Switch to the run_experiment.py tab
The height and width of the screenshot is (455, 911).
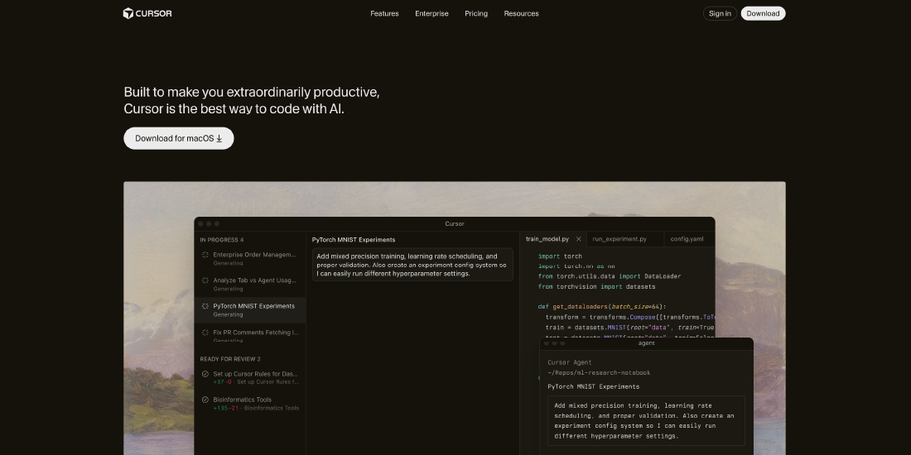point(619,239)
